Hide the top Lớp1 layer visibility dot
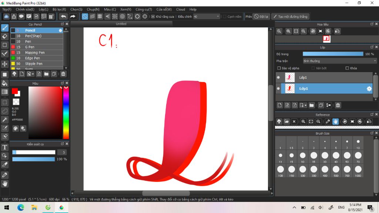Screen dimensions: 379x213 click(x=279, y=77)
